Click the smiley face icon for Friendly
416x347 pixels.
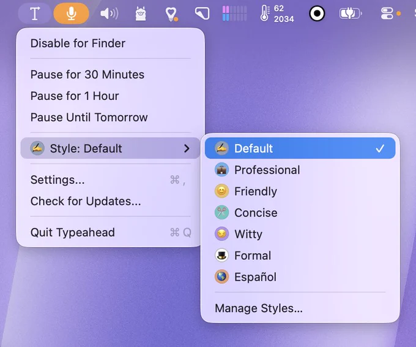click(221, 191)
